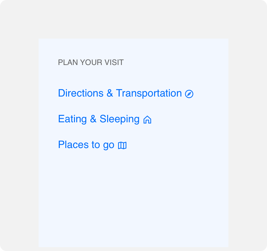Click the word Transportation in the first link

149,94
